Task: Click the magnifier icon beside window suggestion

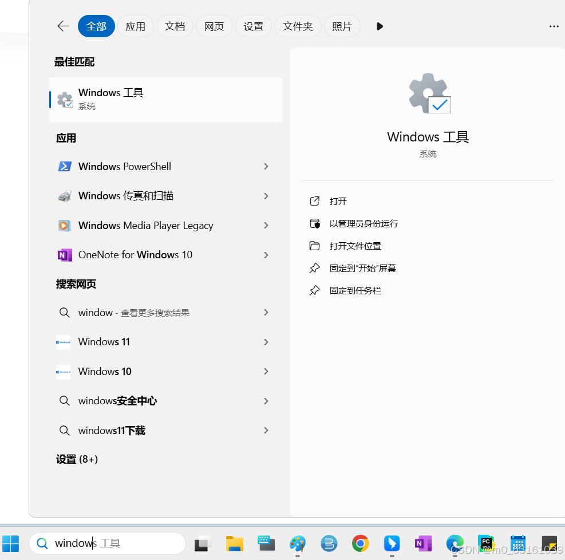Action: pyautogui.click(x=65, y=313)
